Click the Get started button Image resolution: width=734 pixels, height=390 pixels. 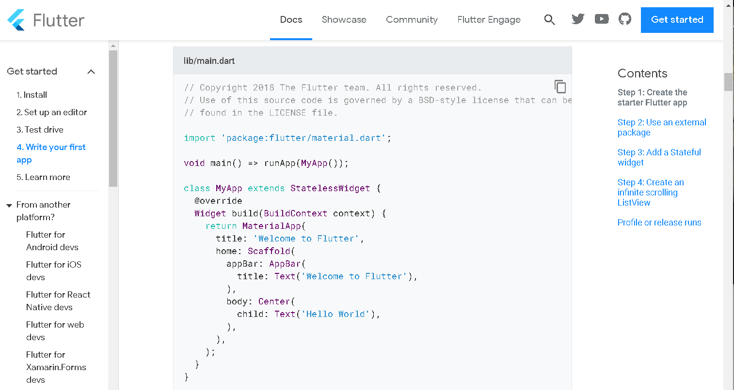[677, 20]
